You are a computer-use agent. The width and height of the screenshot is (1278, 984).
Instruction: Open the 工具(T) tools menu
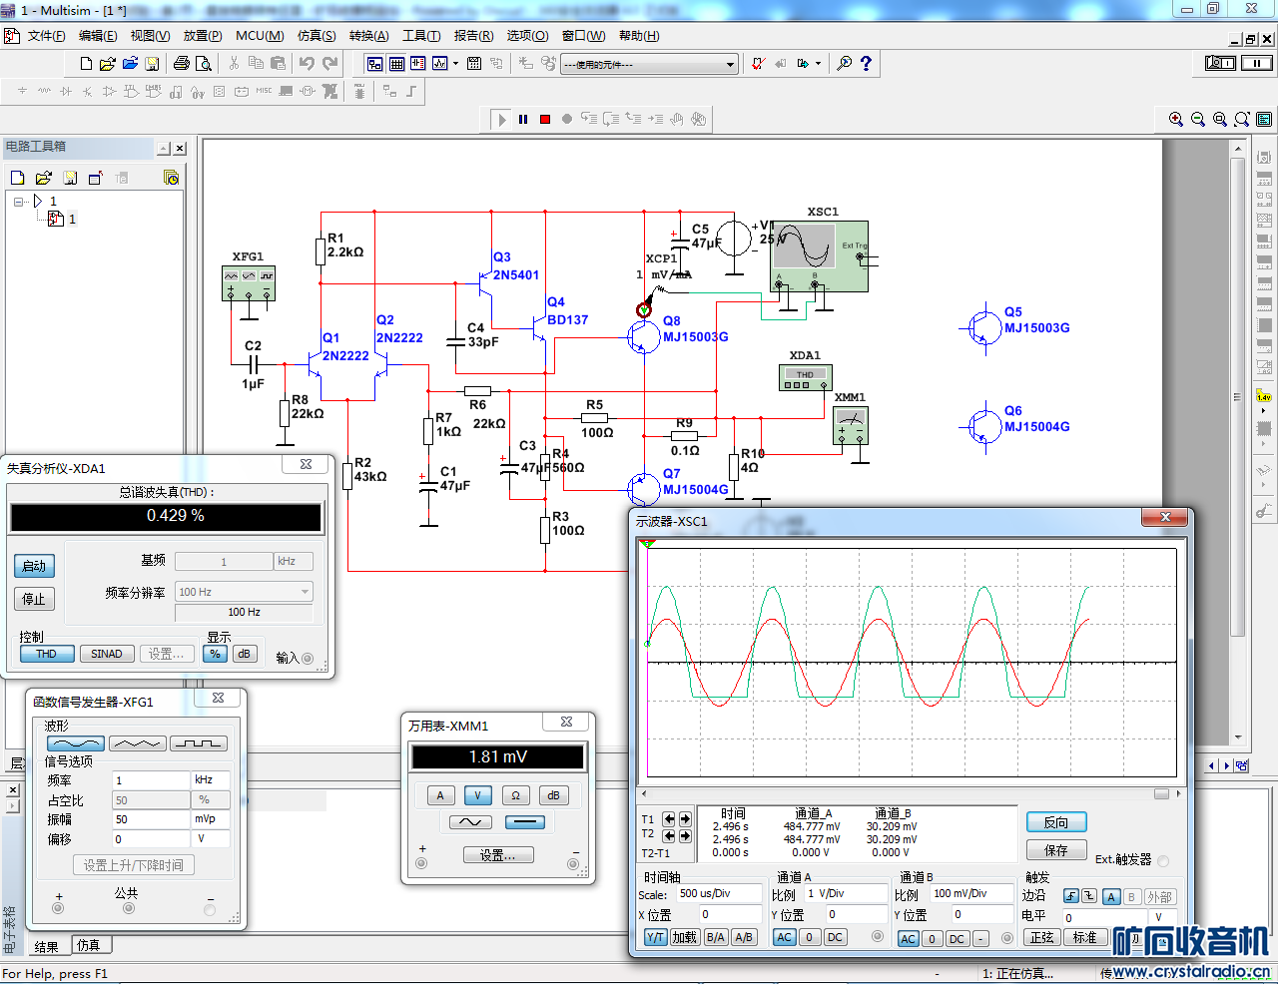[x=421, y=36]
